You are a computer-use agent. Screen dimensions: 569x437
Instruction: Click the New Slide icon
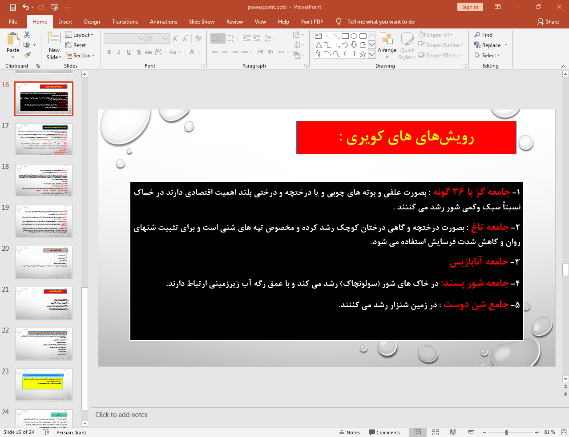click(x=54, y=38)
